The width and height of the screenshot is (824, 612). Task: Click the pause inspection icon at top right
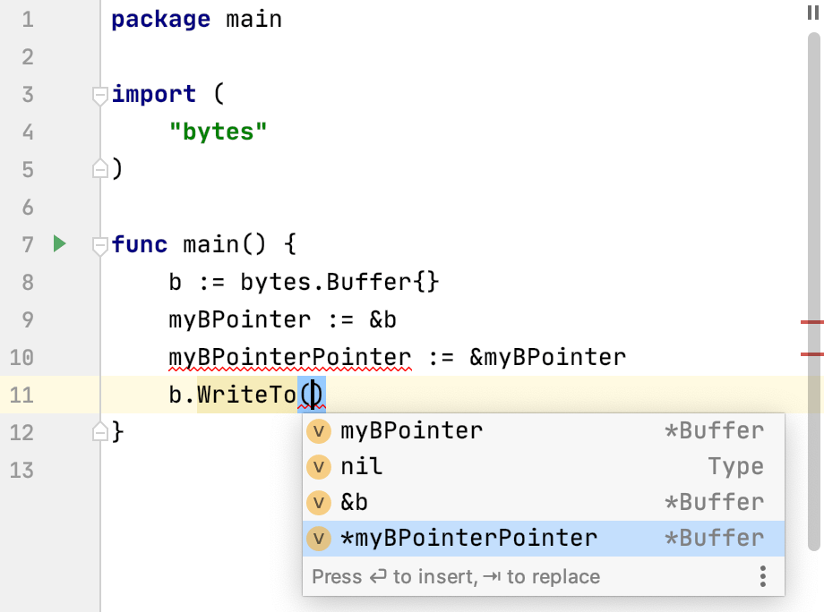(x=813, y=13)
